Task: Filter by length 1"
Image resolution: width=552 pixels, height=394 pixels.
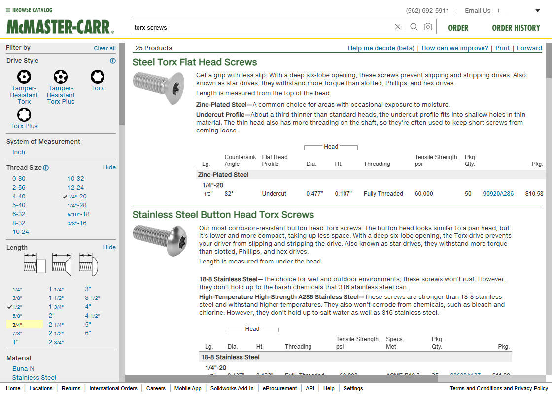Action: [x=15, y=342]
